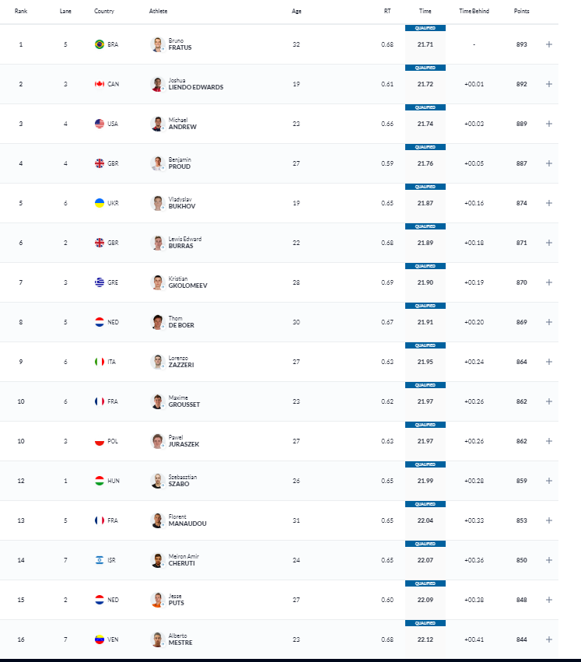Viewport: 581px width, 662px height.
Task: Expand Bruno Fratus row details
Action: click(549, 44)
